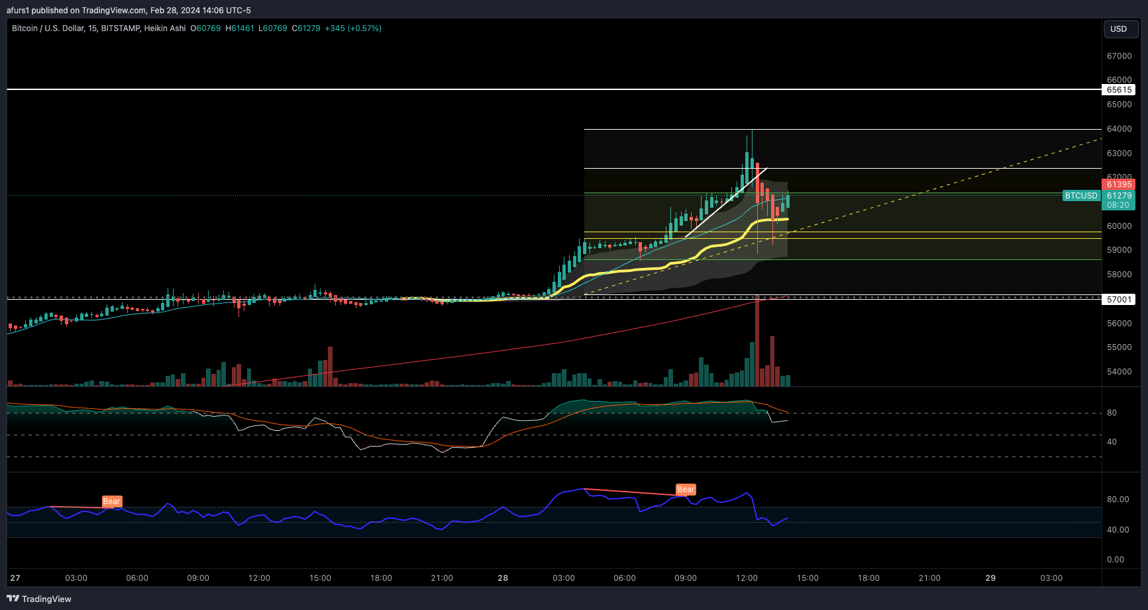Click the 64000 price axis label
The image size is (1148, 610).
[x=1120, y=129]
